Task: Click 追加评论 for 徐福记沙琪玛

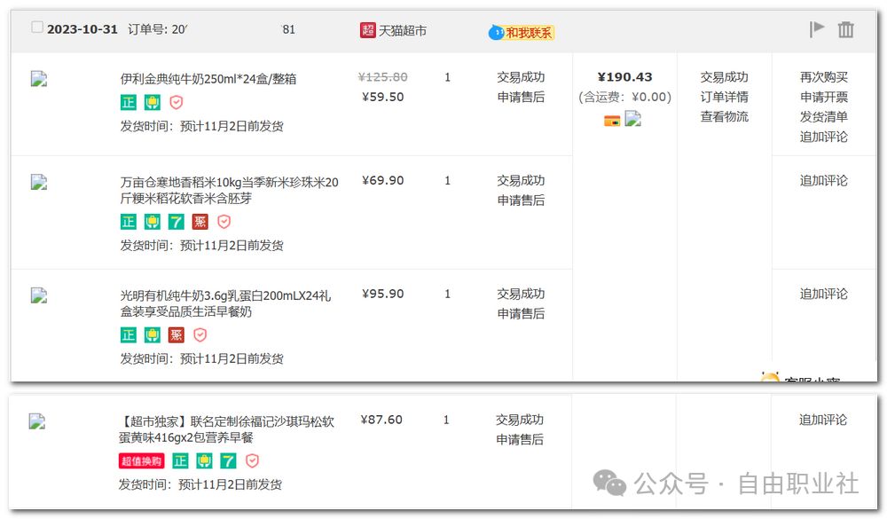Action: click(822, 420)
